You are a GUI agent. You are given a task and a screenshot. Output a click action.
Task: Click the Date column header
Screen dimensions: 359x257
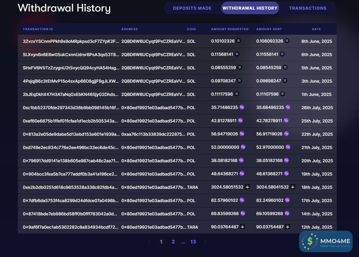click(x=316, y=29)
